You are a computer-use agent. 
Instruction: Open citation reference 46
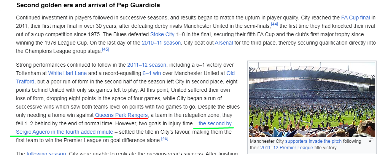pos(165,138)
